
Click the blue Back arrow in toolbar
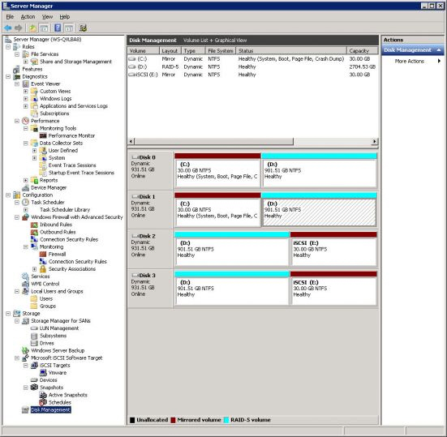point(8,28)
